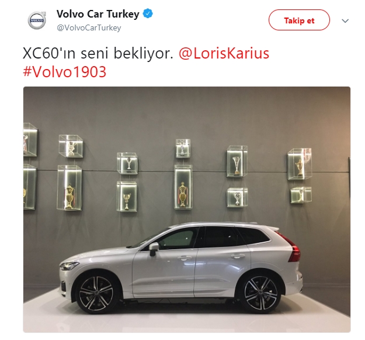Open the #Volvo1903 hashtag
The width and height of the screenshot is (365, 340).
pos(64,72)
